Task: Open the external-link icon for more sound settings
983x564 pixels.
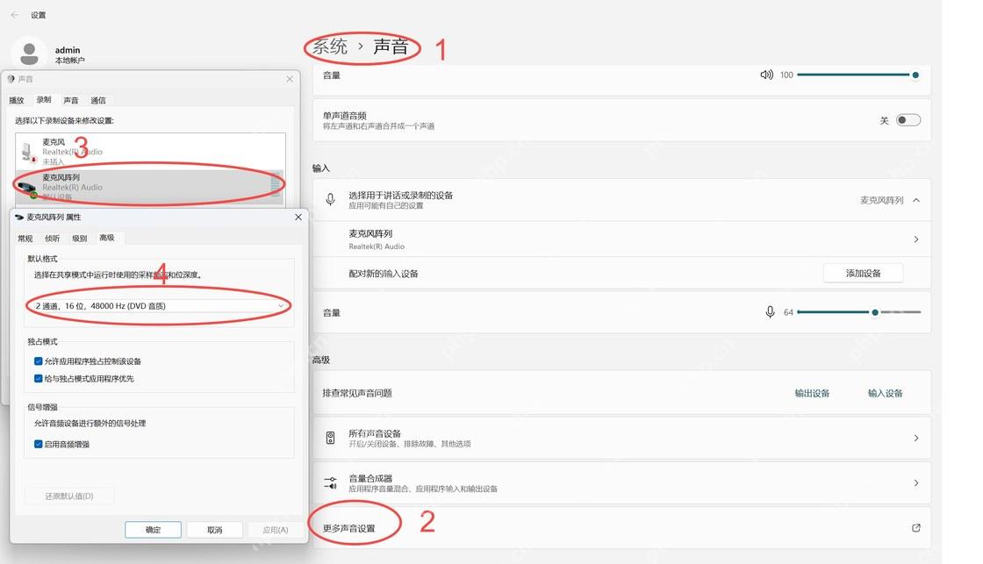Action: coord(916,528)
